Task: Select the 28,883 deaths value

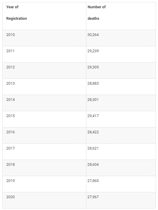Action: pos(93,83)
